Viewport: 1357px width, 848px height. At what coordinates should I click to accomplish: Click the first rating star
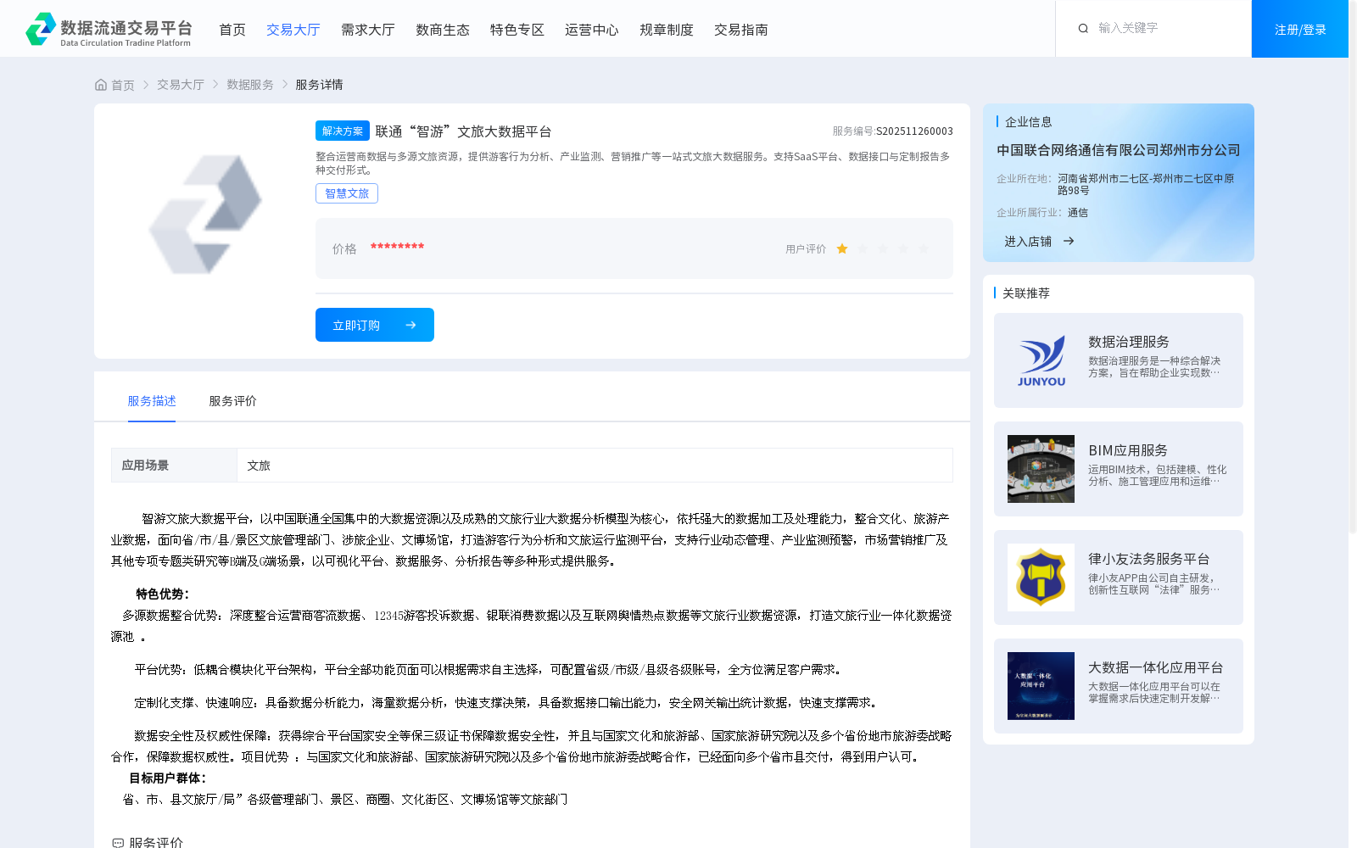(842, 248)
